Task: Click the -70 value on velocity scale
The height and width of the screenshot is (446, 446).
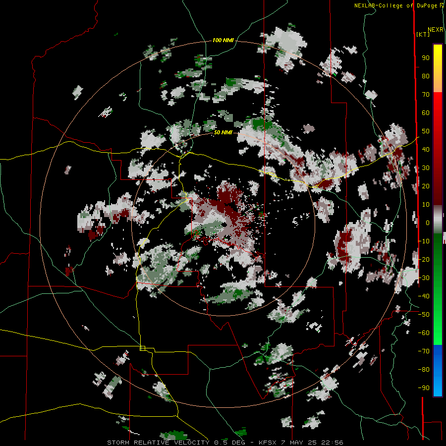Action: coord(424,351)
